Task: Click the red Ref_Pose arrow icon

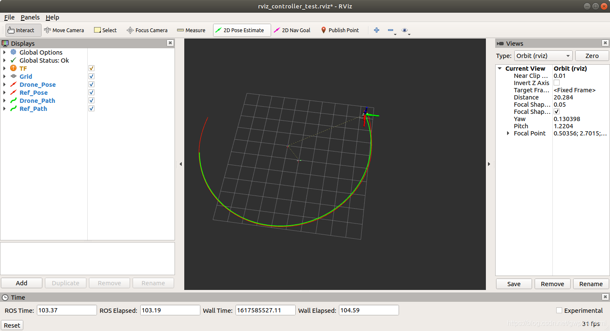Action: [13, 92]
